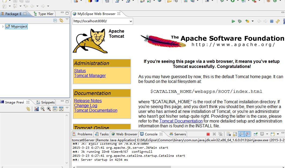This screenshot has width=285, height=168.
Task: Open the Package Explorer view menu triangle
Action: (67, 19)
